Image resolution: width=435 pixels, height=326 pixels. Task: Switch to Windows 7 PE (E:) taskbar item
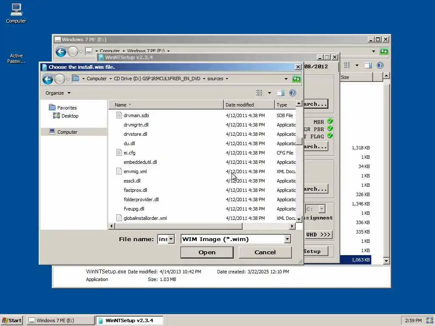(60, 320)
